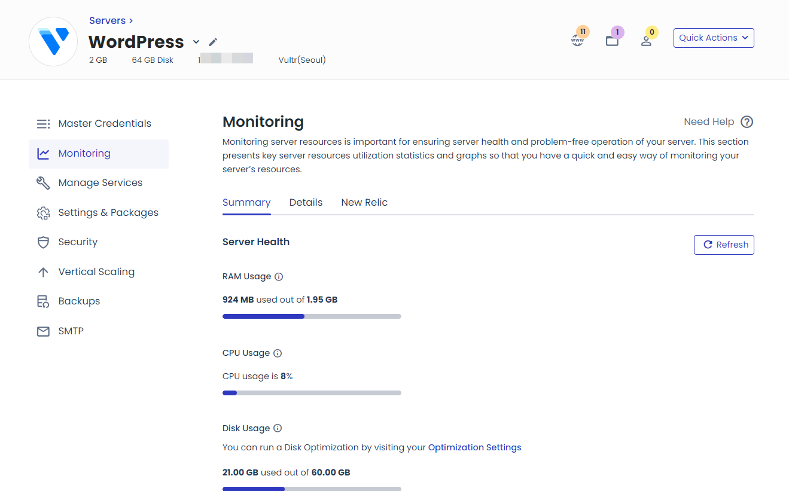The height and width of the screenshot is (491, 789).
Task: Click the blurred server IP address
Action: tap(226, 59)
